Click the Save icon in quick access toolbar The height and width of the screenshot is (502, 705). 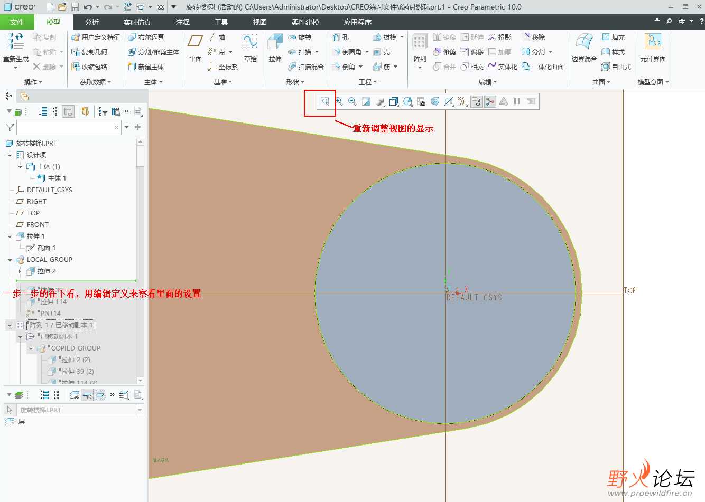[x=75, y=7]
